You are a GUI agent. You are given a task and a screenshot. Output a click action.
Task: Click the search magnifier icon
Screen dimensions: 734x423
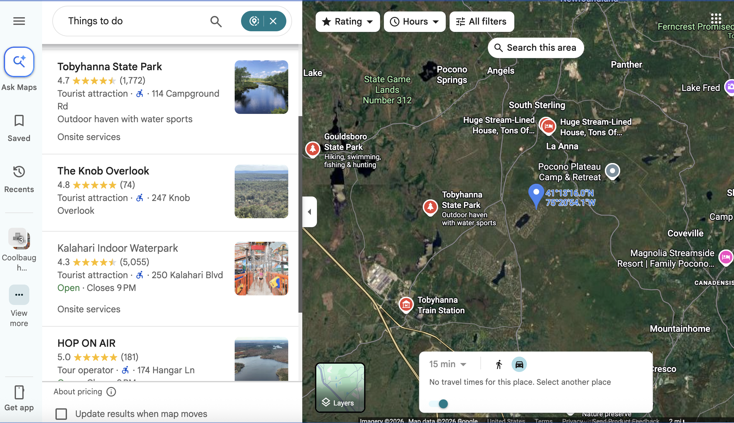click(x=216, y=21)
